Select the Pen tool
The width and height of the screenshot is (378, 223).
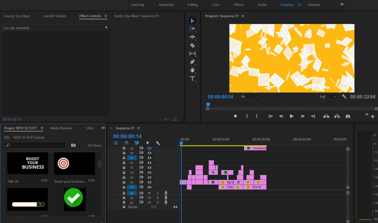[192, 62]
